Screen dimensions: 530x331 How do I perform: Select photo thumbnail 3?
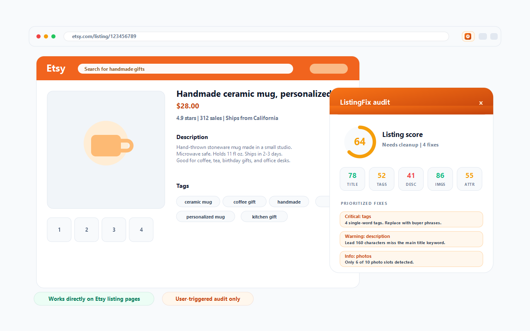[x=114, y=230]
